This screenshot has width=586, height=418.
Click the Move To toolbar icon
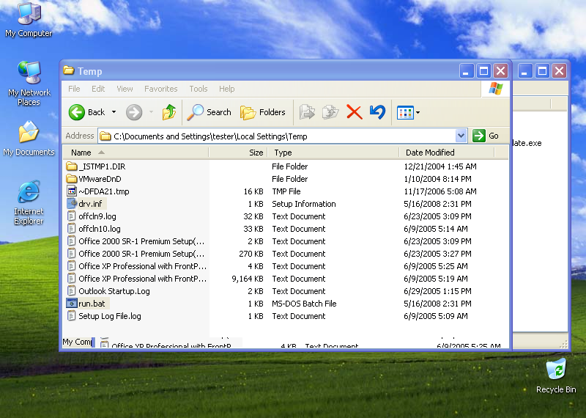tap(307, 112)
